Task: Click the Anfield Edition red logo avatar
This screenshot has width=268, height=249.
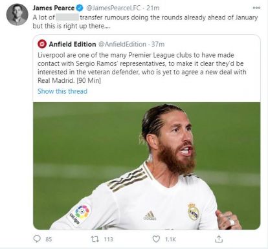Action: 42,44
